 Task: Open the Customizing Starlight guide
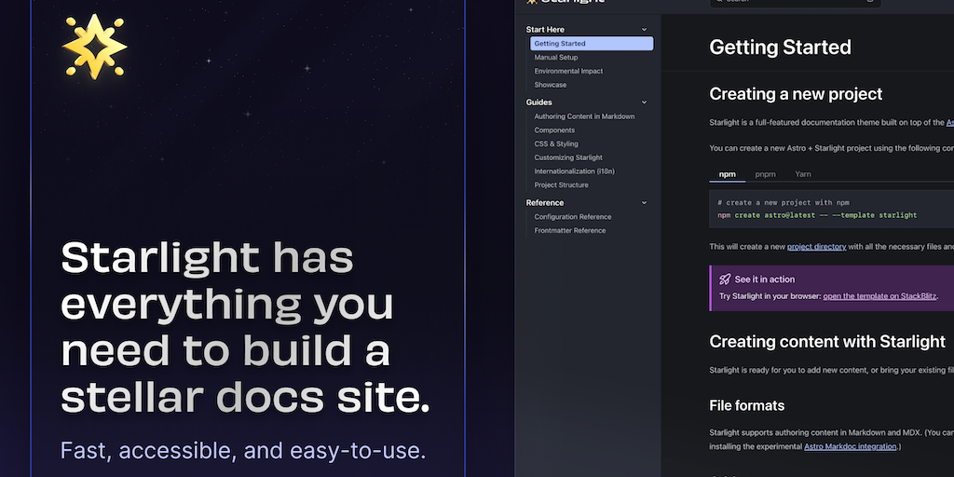tap(568, 157)
